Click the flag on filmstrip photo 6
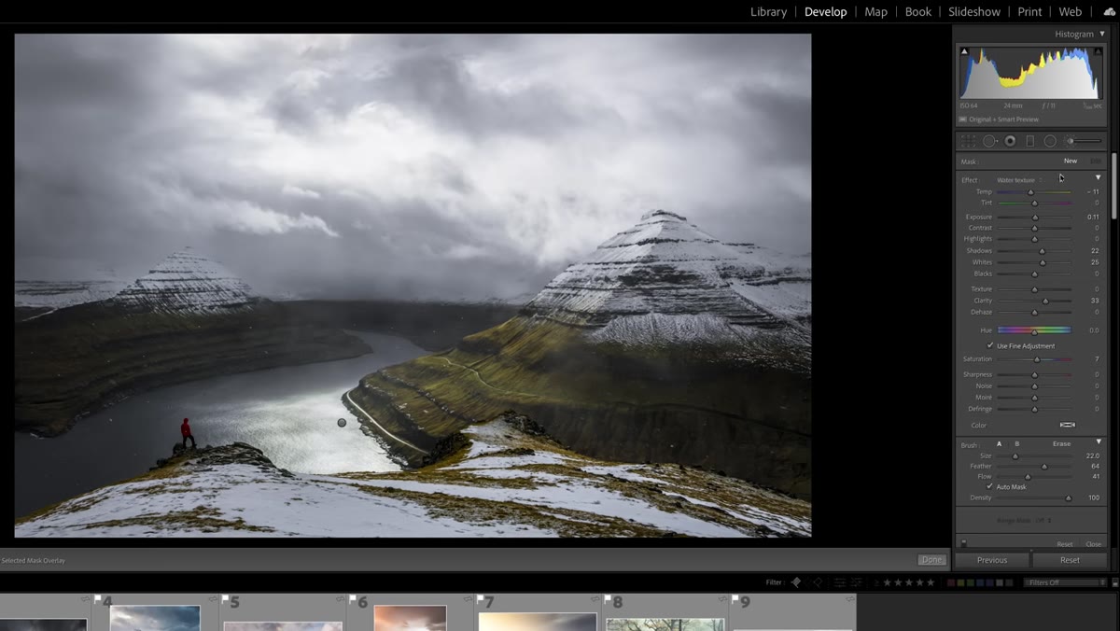1120x631 pixels. coord(352,598)
